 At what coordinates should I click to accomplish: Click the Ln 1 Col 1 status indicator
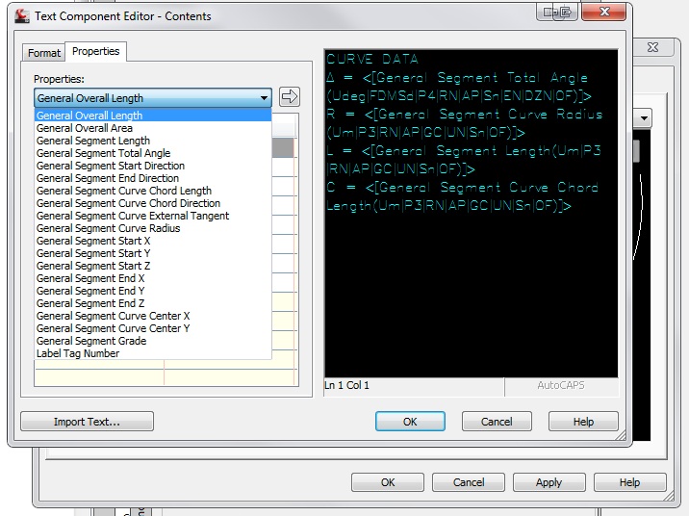click(346, 385)
